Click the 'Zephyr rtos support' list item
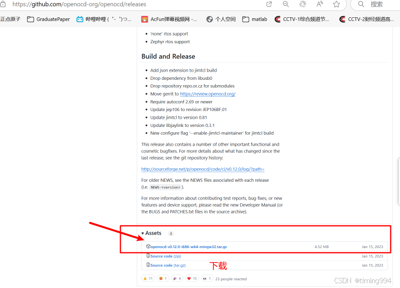The width and height of the screenshot is (400, 288). pos(170,41)
